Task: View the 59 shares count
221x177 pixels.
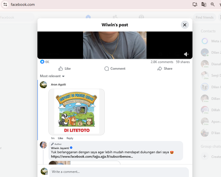Action: click(x=183, y=62)
